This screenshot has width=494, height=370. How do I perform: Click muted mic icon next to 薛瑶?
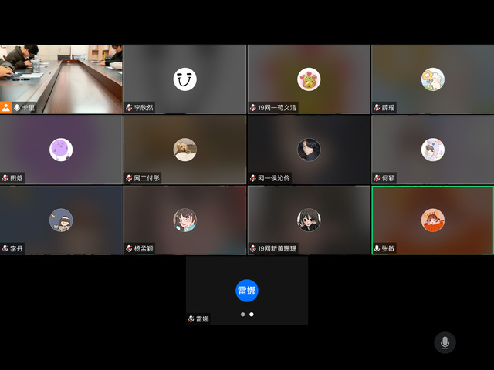click(376, 108)
